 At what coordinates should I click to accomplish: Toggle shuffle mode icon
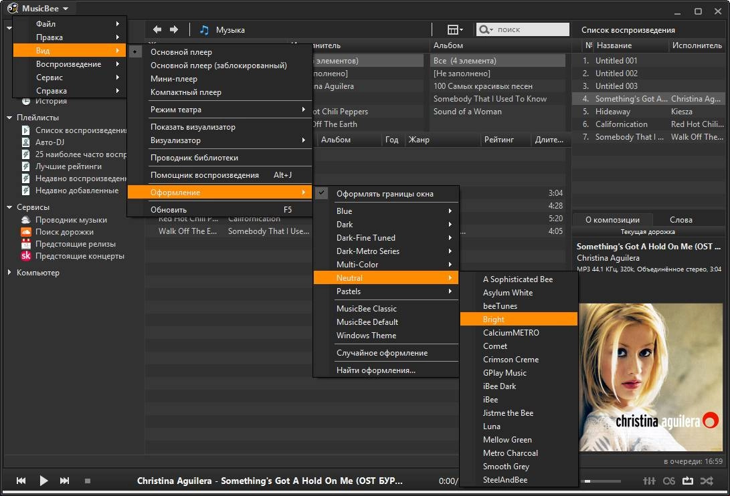coord(707,481)
